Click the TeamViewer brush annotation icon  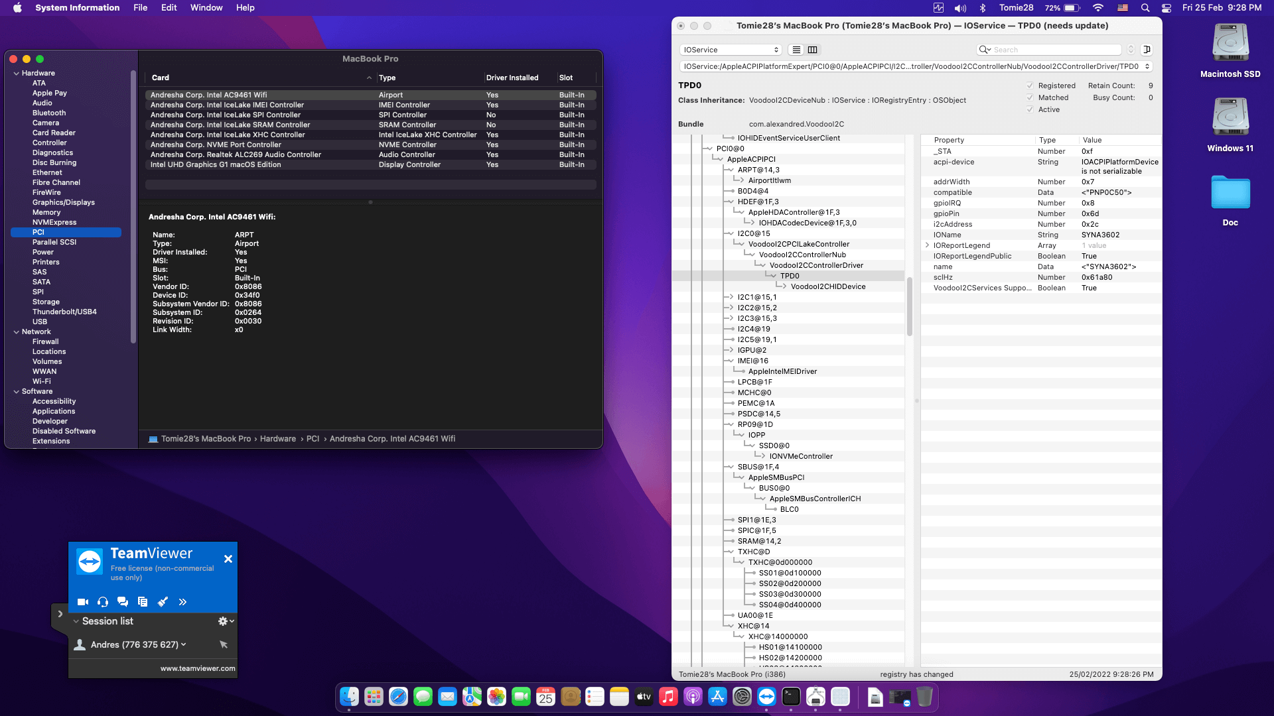tap(163, 602)
